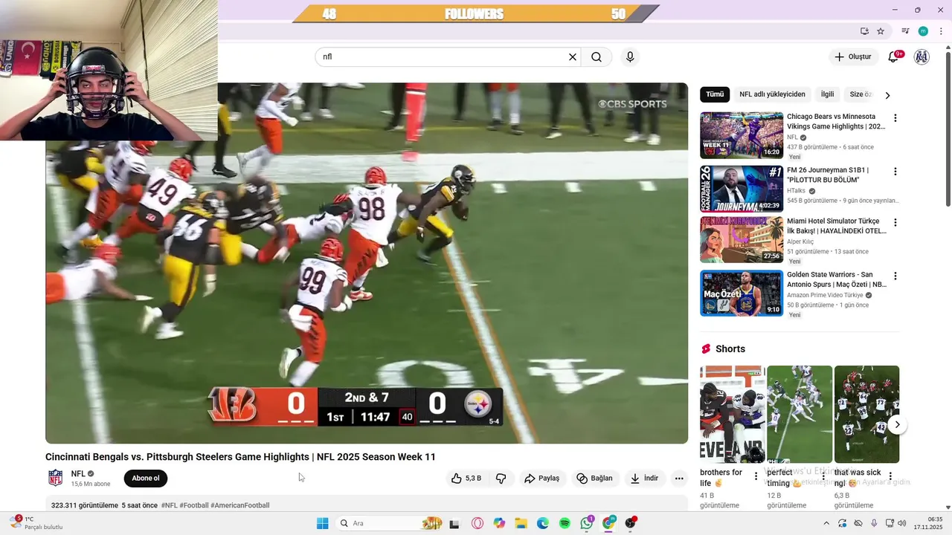
Task: Open options for Chicago Bears video
Action: point(895,118)
